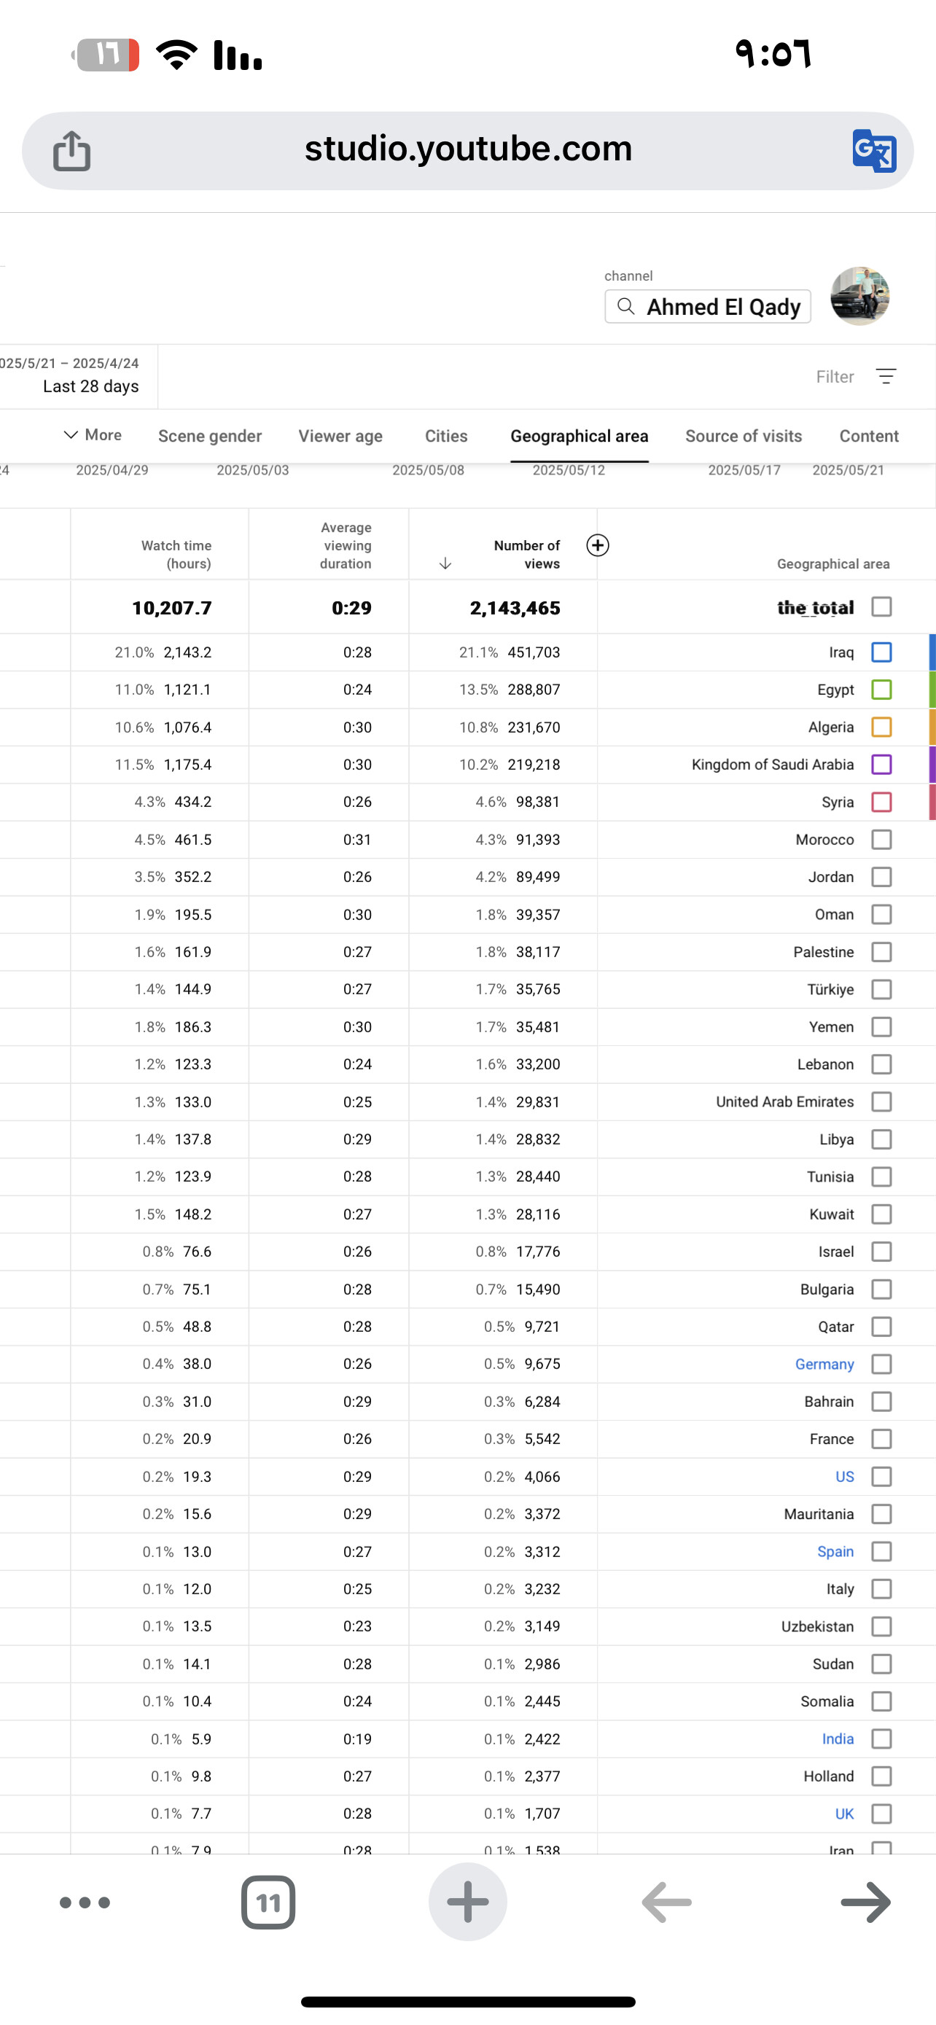The image size is (936, 2025).
Task: Tap the studio.youtube.com address field
Action: click(x=467, y=149)
